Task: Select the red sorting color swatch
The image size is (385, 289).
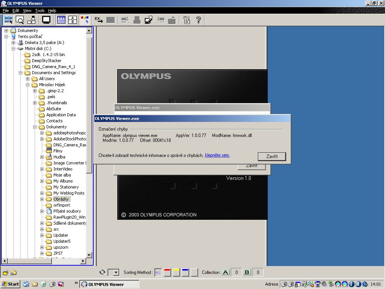Action: [x=167, y=272]
